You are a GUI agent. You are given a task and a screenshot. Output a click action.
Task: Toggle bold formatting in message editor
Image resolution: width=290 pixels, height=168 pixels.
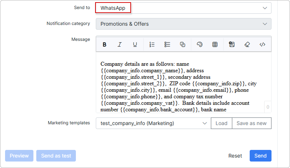coord(105,44)
